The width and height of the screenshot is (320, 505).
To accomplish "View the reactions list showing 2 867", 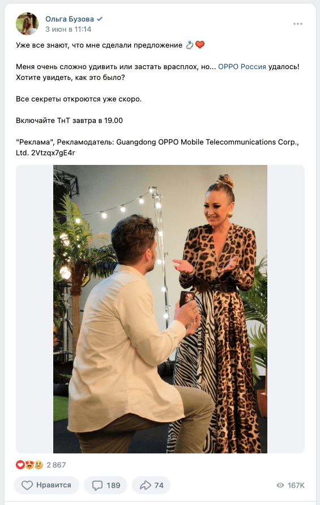I will click(41, 465).
